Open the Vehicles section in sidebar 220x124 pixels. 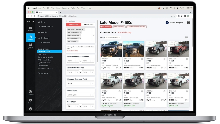[x=30, y=28]
